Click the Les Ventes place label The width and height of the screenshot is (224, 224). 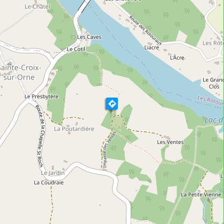point(170,142)
